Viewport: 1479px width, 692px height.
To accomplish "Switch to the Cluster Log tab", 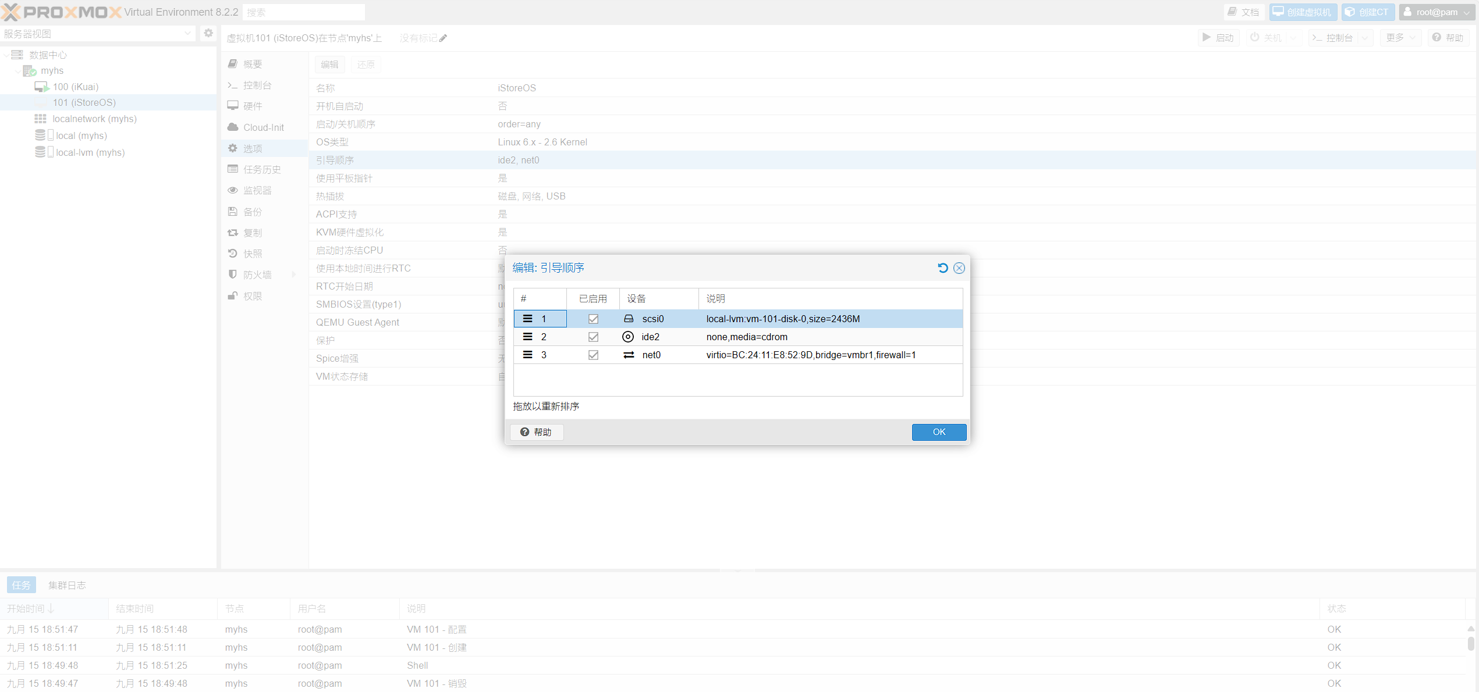I will pos(67,585).
